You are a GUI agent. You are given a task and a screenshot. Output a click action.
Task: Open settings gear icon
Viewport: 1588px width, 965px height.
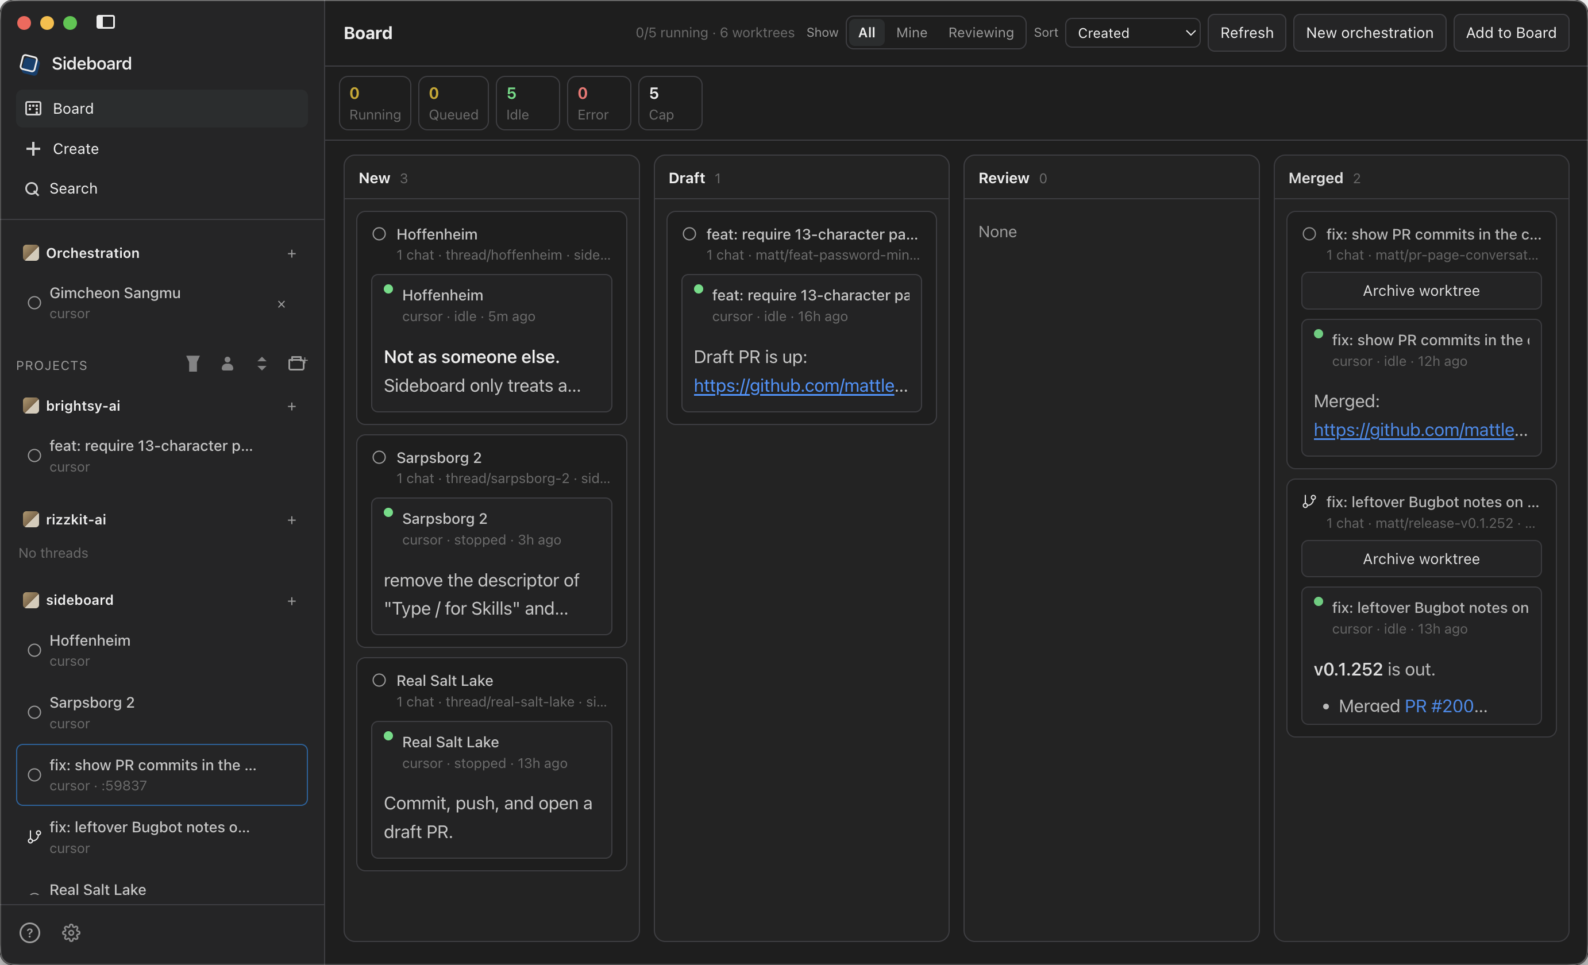71,933
